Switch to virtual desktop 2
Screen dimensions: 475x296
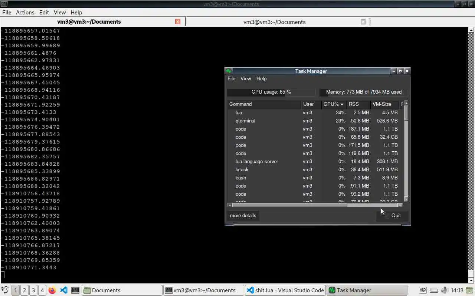(x=24, y=290)
